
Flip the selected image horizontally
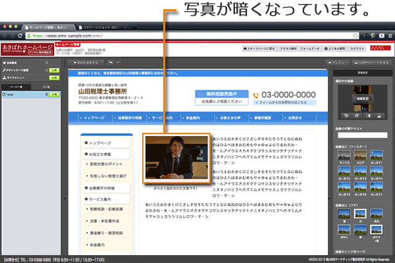pyautogui.click(x=369, y=116)
